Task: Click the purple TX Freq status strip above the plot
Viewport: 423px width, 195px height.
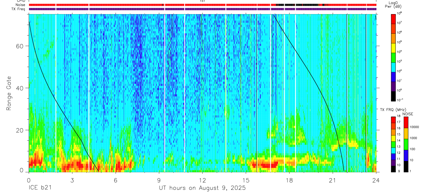Action: pyautogui.click(x=203, y=9)
